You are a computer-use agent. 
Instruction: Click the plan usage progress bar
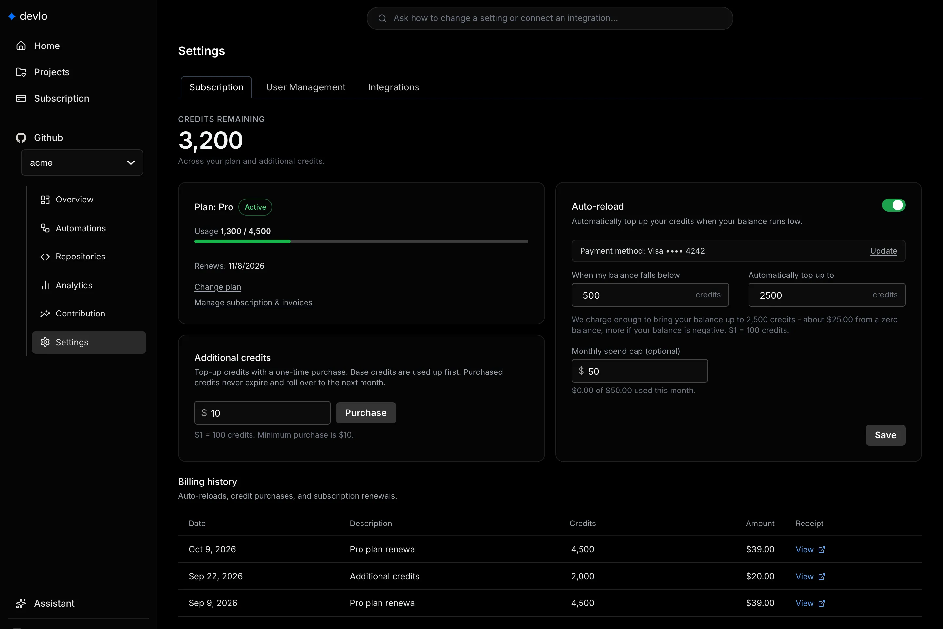click(361, 241)
